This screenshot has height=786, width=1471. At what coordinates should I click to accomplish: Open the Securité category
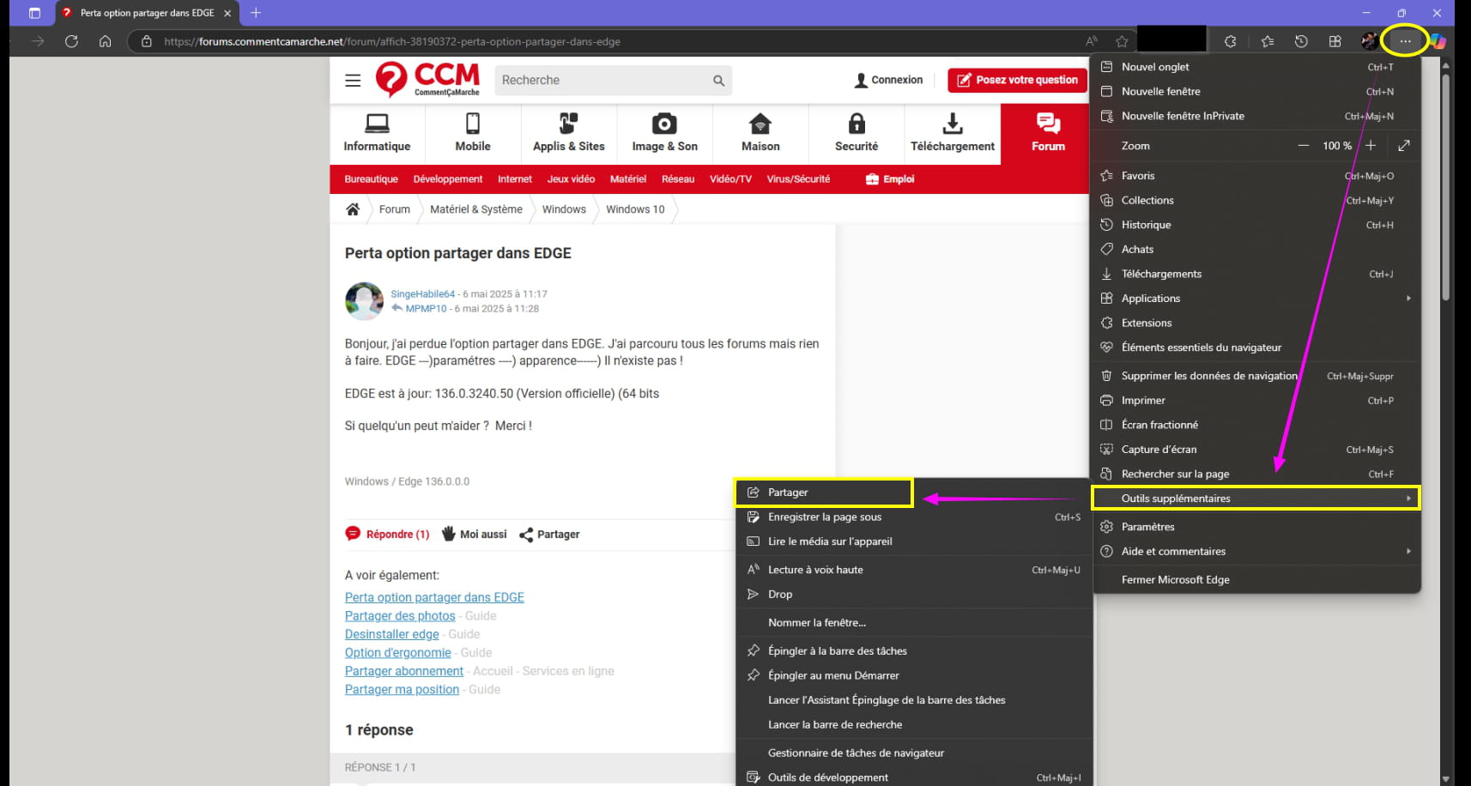click(857, 132)
